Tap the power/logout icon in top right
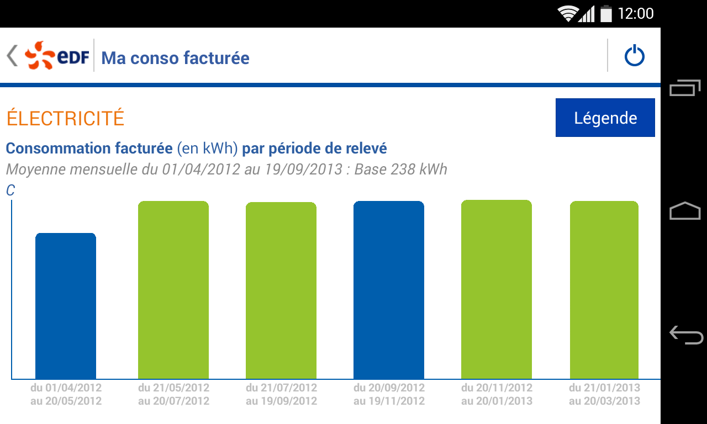 coord(634,55)
